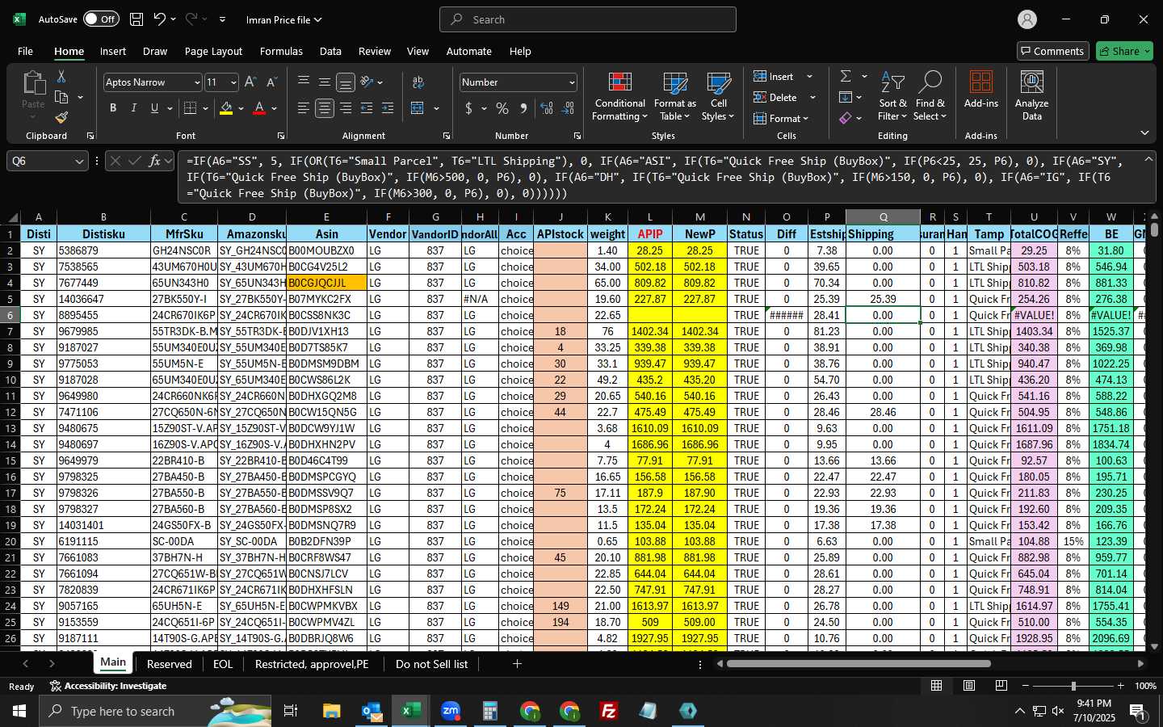Click the Zoom In plus button
The height and width of the screenshot is (727, 1163).
pos(1120,686)
